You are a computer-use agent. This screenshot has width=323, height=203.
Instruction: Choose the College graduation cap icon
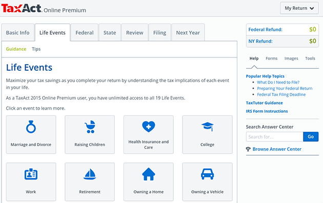point(208,127)
